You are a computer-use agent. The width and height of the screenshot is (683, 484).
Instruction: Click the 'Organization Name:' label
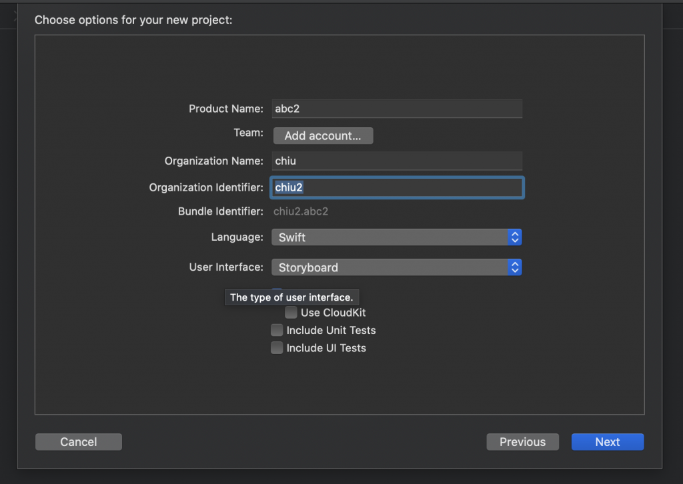click(x=214, y=161)
